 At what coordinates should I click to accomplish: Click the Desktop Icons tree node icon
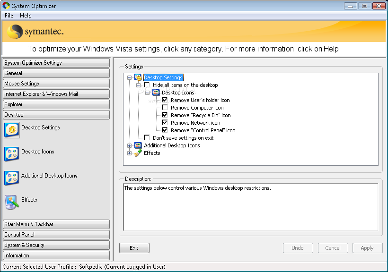click(x=156, y=93)
